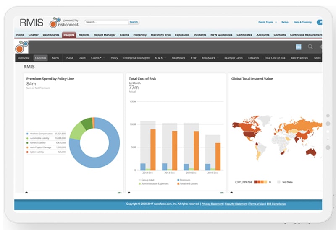Screen dimensions: 336x230
Task: Open the David Taylor user dropdown
Action: [267, 22]
